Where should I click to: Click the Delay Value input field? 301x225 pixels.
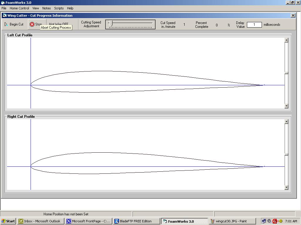click(254, 25)
